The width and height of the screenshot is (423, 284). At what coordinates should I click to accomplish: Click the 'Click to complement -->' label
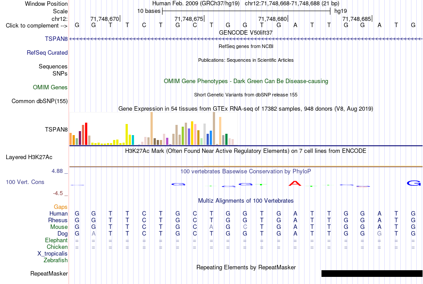tap(37, 26)
